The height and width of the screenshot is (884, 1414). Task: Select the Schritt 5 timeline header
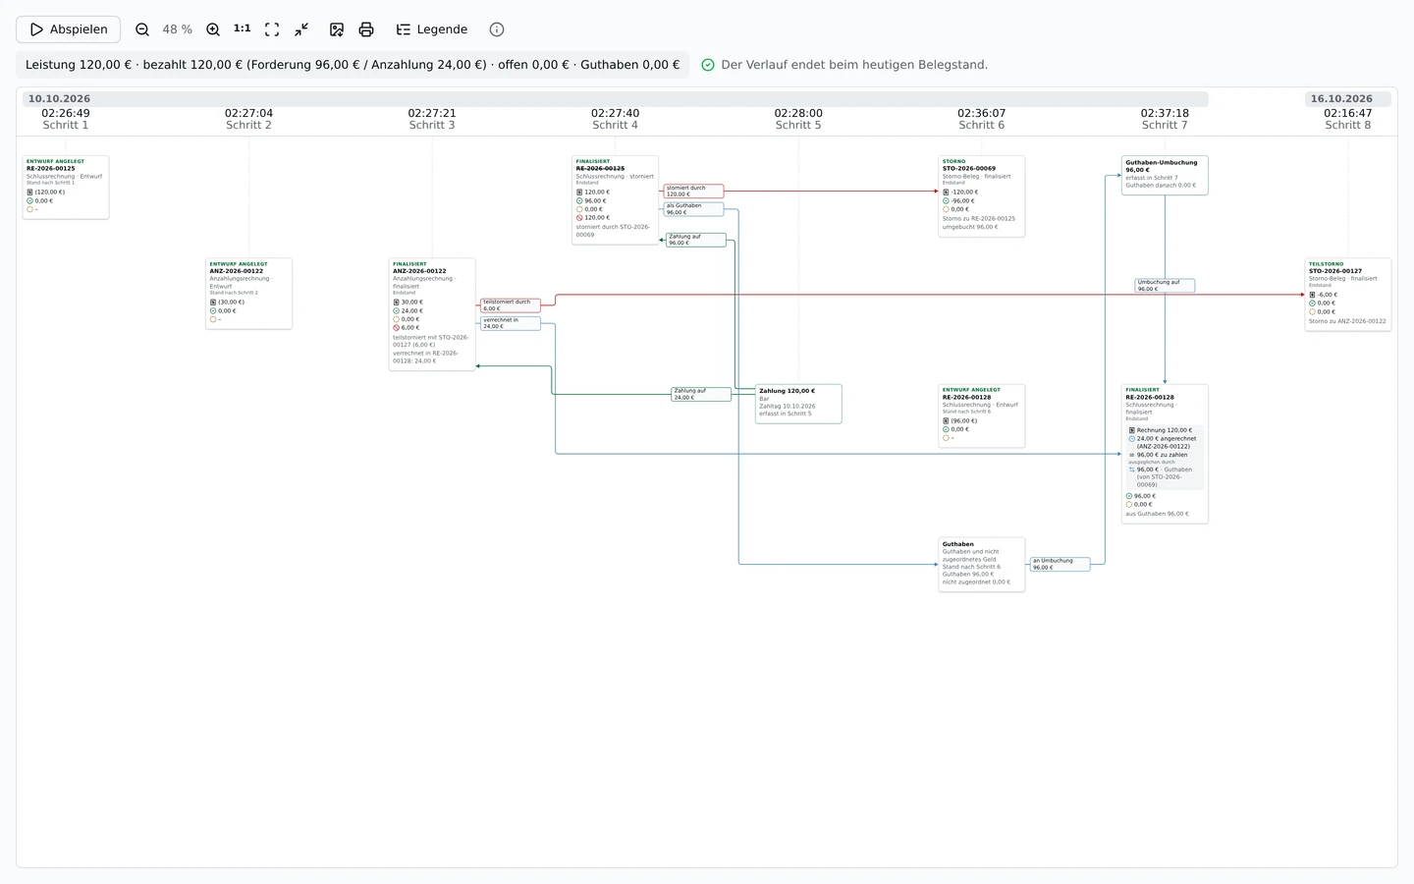coord(798,119)
